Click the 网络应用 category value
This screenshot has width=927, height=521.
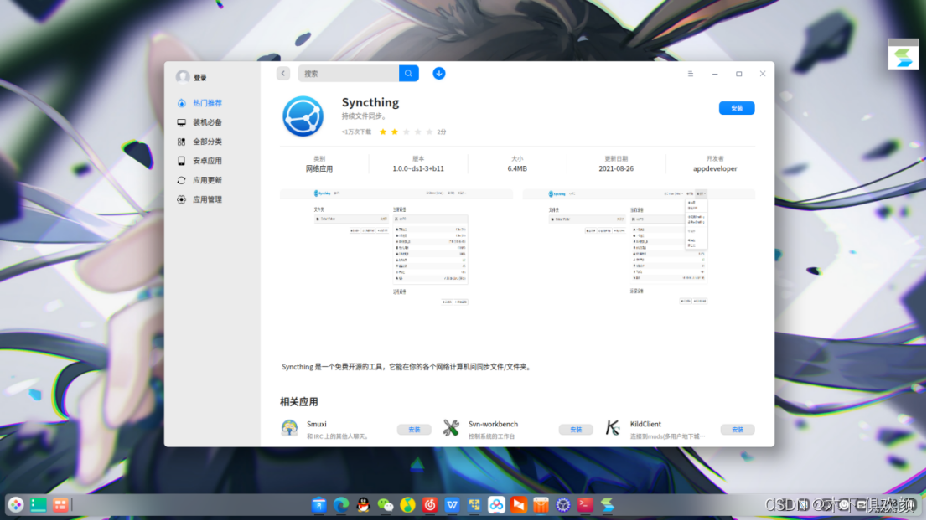319,169
